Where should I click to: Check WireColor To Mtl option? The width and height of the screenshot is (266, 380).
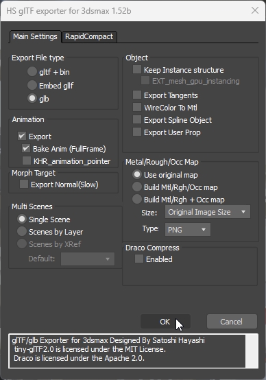coord(137,107)
